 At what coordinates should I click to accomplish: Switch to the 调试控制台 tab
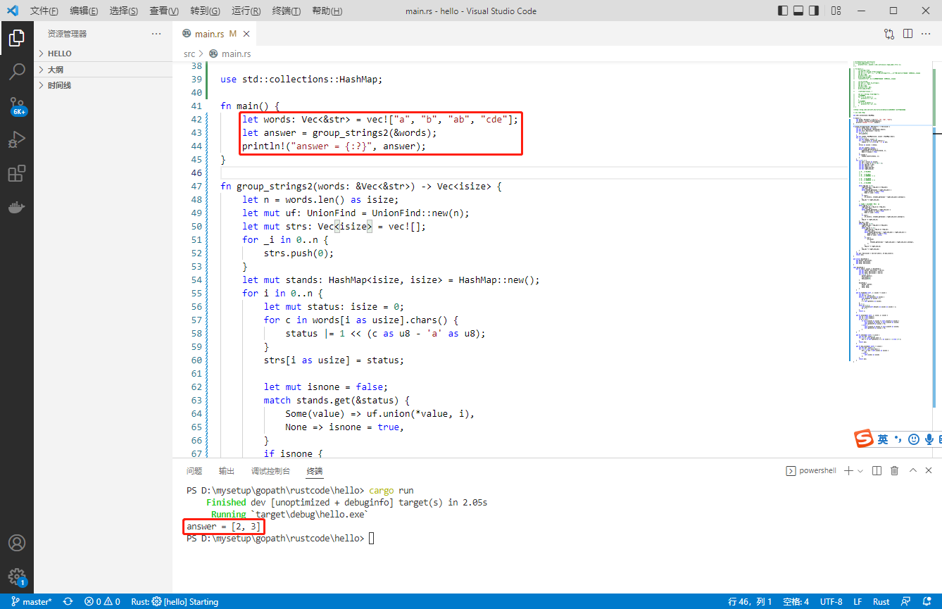[270, 471]
